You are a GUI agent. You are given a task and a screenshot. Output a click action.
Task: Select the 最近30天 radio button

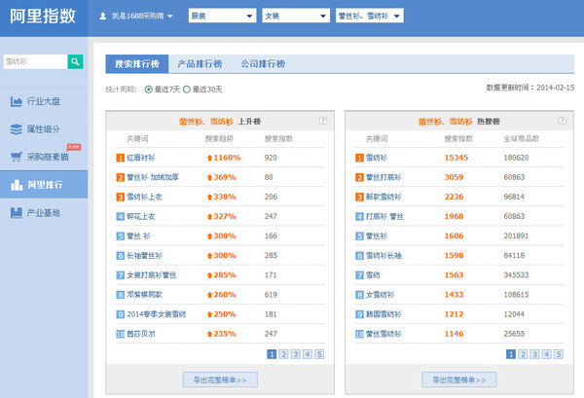187,90
